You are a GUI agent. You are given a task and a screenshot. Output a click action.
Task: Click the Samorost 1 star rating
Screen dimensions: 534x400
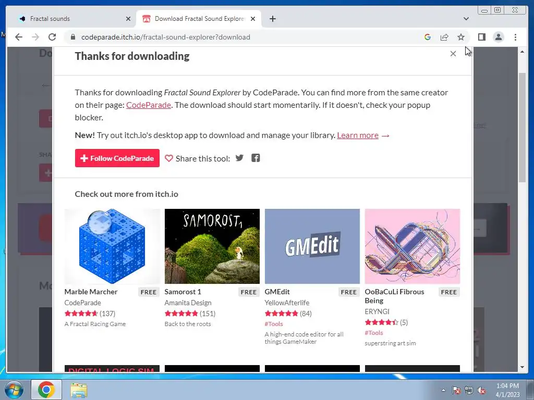coord(181,313)
